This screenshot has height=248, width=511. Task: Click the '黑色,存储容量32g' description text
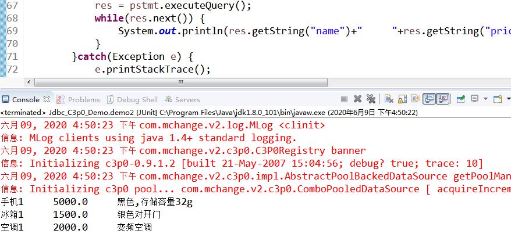155,202
